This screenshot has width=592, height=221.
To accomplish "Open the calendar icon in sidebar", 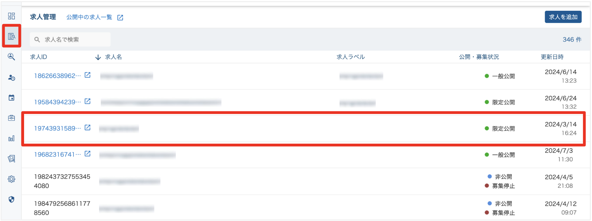I will 11,98.
